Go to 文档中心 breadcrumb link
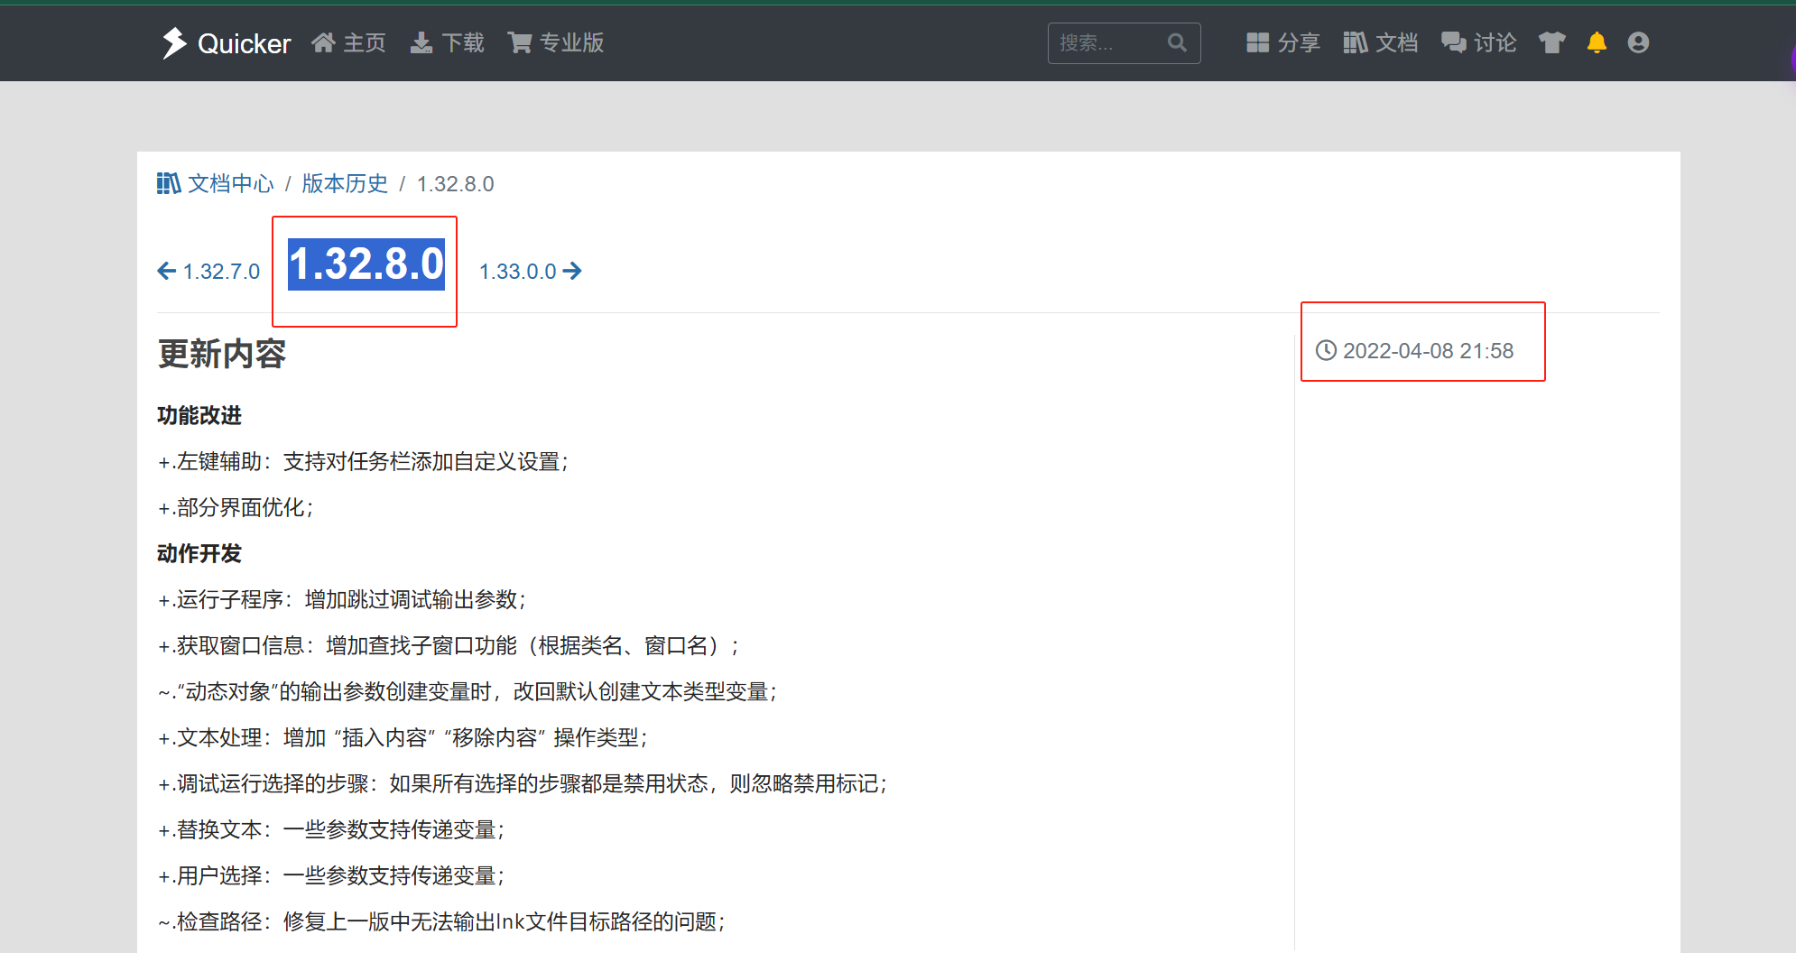 (230, 184)
